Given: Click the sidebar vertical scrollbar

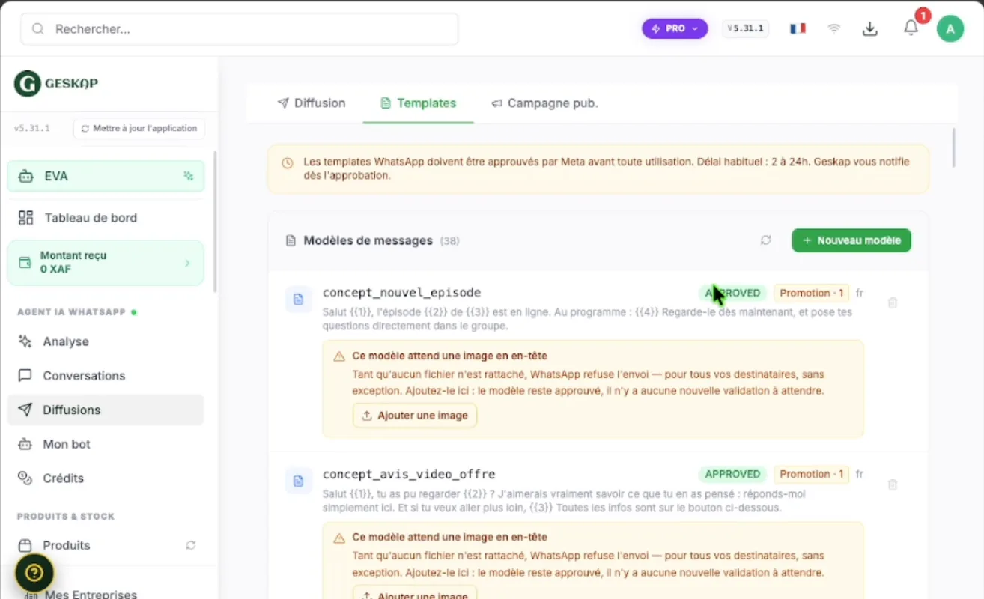Looking at the screenshot, I should pos(215,222).
